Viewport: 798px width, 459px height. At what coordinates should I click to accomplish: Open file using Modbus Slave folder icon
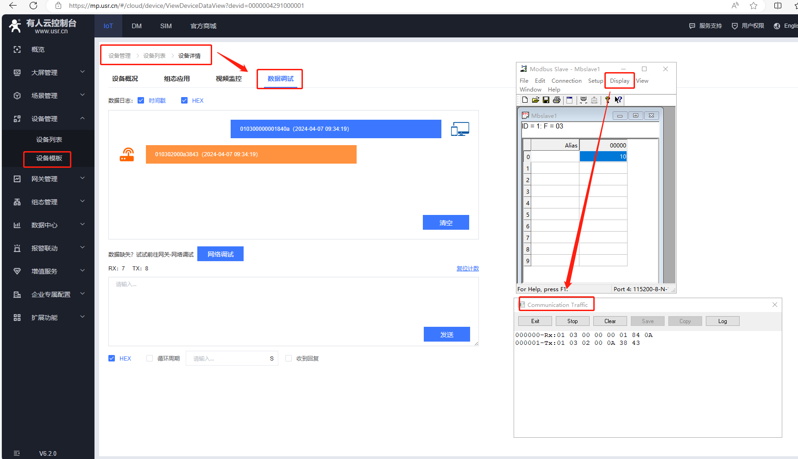pos(535,100)
